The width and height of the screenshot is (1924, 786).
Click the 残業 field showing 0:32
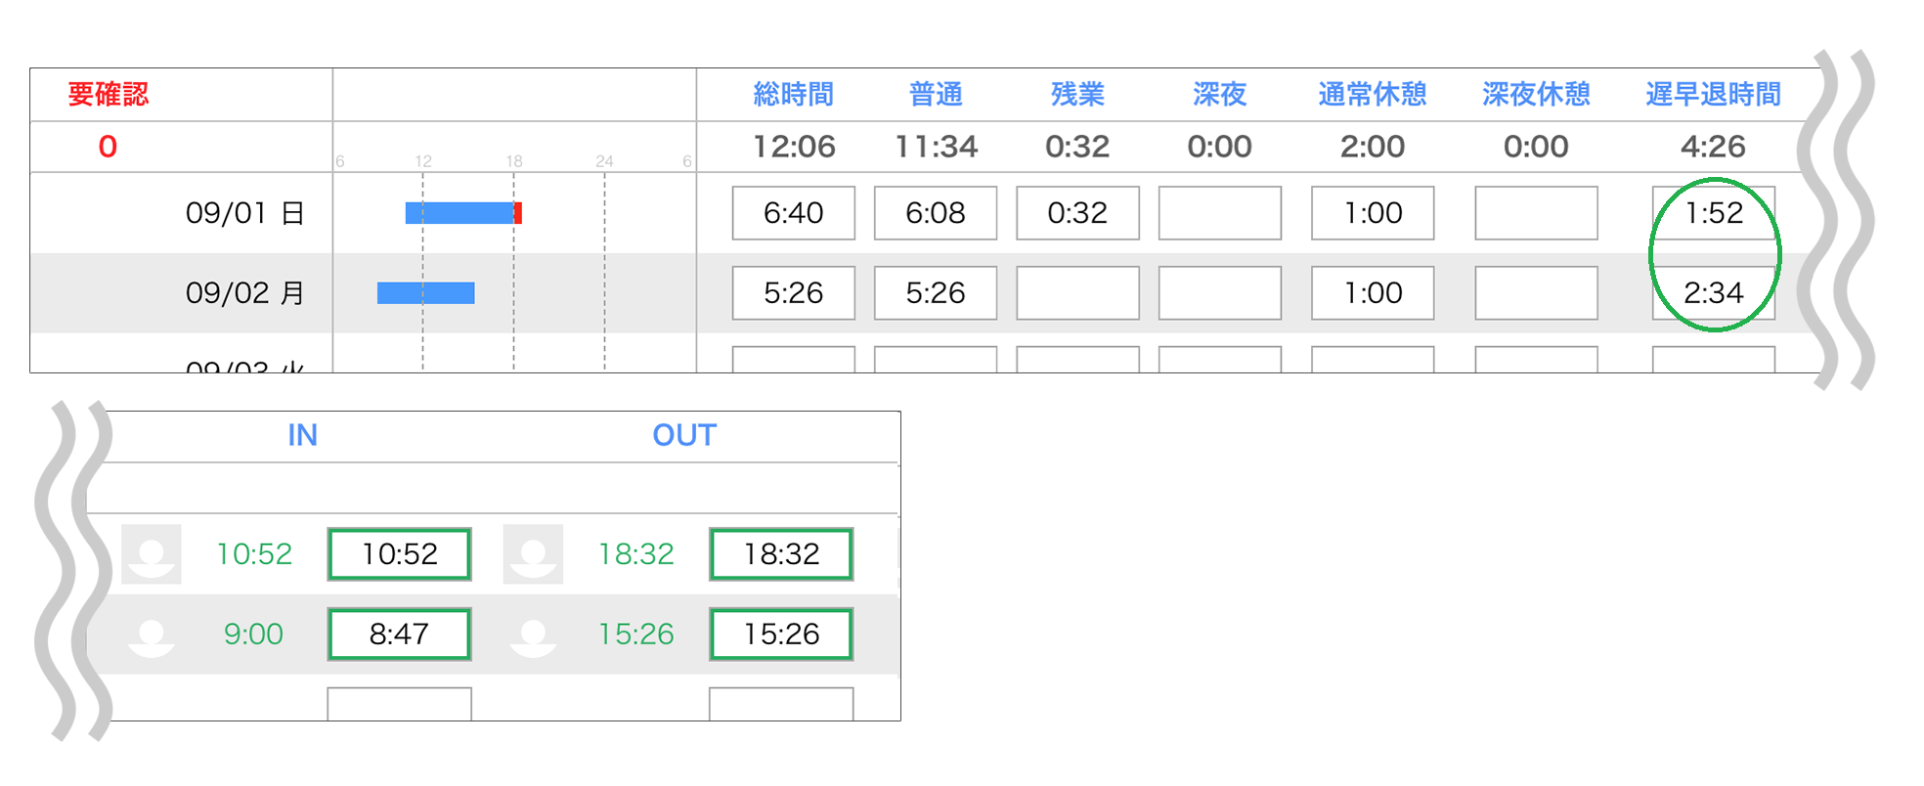(x=1077, y=213)
